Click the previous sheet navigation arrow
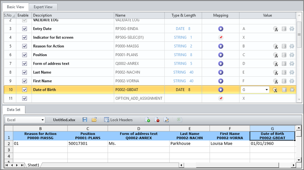The height and width of the screenshot is (170, 304). point(12,165)
